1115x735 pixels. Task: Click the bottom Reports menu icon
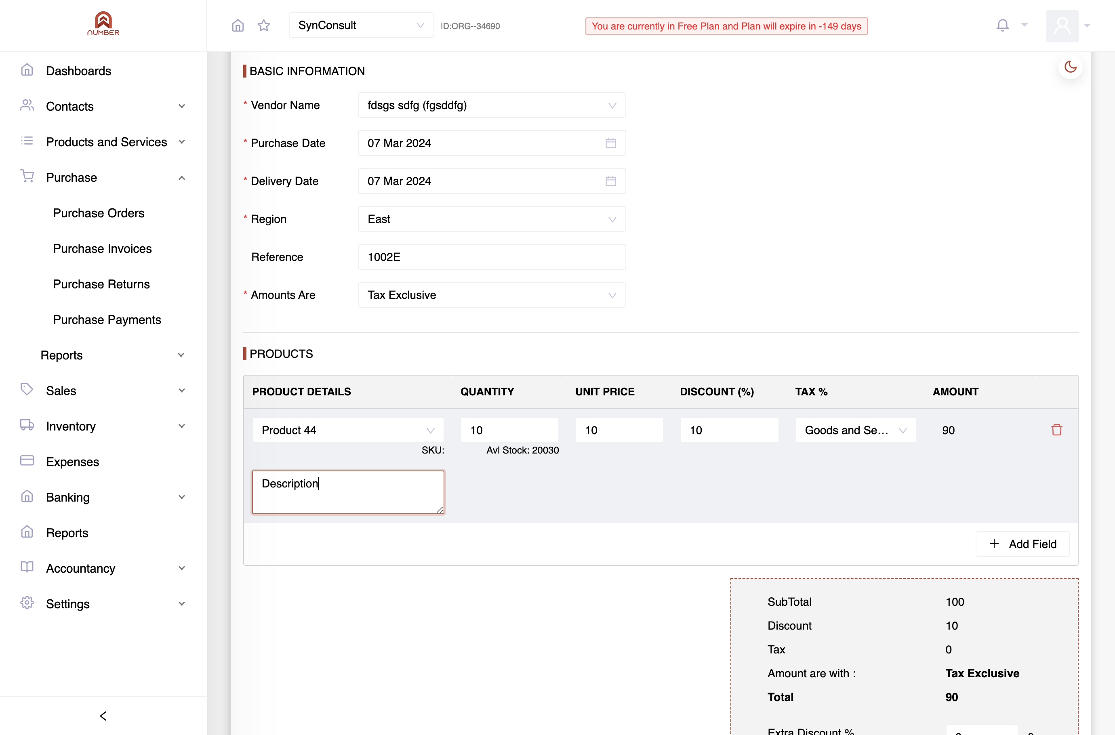27,532
